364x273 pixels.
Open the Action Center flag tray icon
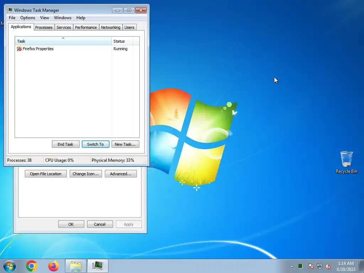(311, 266)
